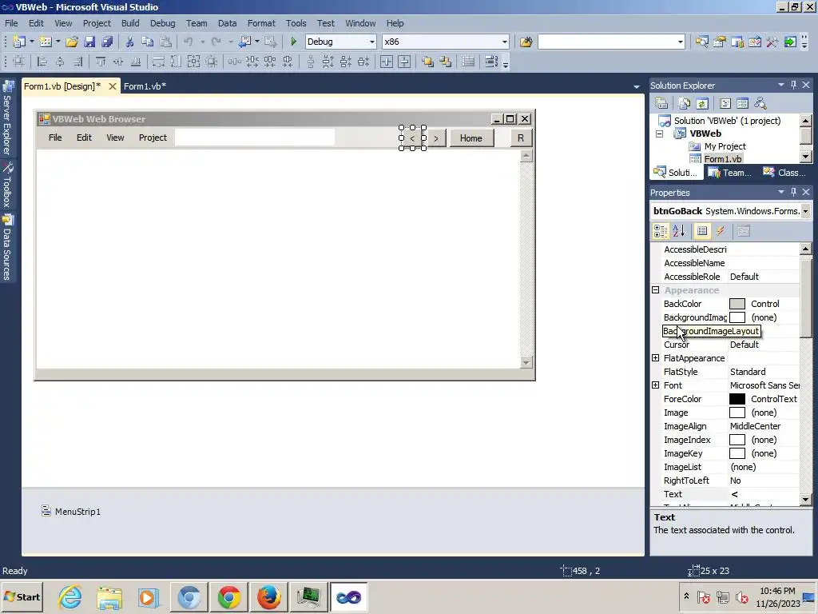Viewport: 818px width, 614px height.
Task: Open the x86 platform dropdown
Action: point(504,42)
